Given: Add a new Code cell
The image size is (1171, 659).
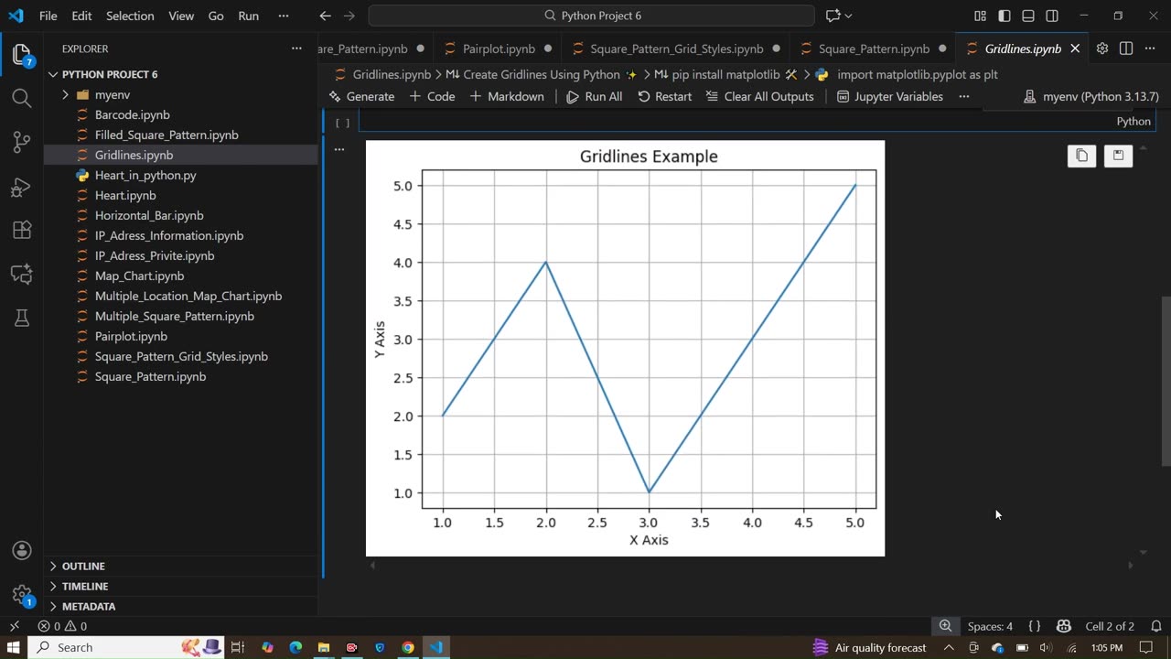Looking at the screenshot, I should pos(432,96).
